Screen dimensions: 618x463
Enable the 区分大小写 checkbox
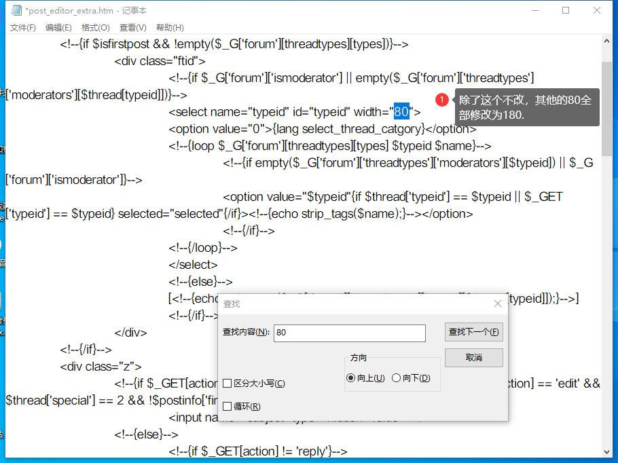[x=228, y=384]
